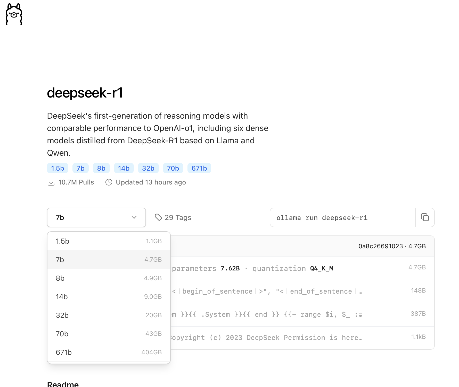Open the 0a8c26691023 digest header

[302, 246]
